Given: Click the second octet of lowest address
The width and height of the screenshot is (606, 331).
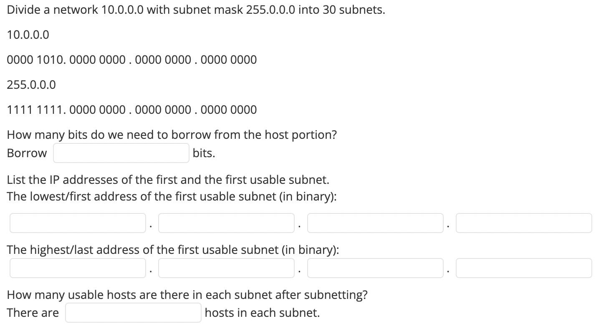Looking at the screenshot, I should tap(226, 223).
